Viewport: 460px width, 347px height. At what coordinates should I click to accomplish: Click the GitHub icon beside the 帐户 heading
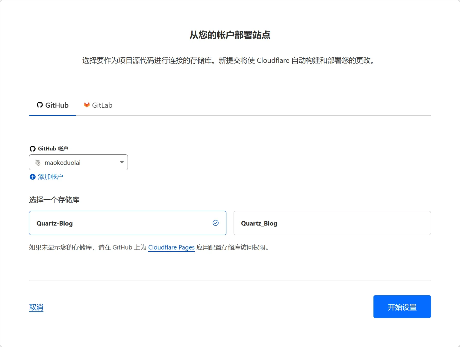[33, 148]
